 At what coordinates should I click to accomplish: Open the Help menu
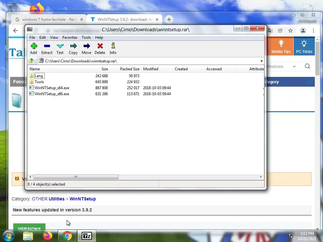(x=99, y=37)
